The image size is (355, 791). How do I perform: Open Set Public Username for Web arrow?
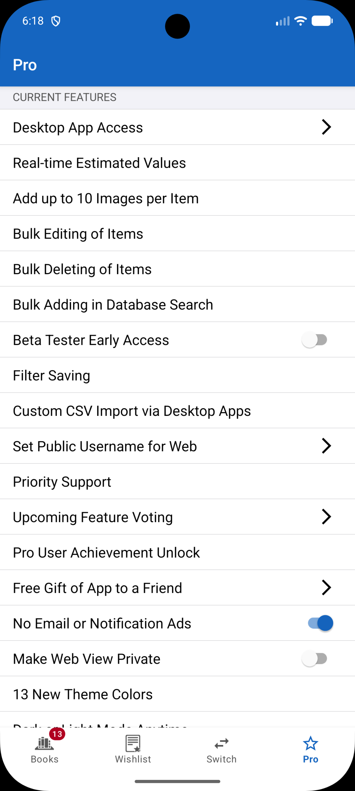coord(326,446)
